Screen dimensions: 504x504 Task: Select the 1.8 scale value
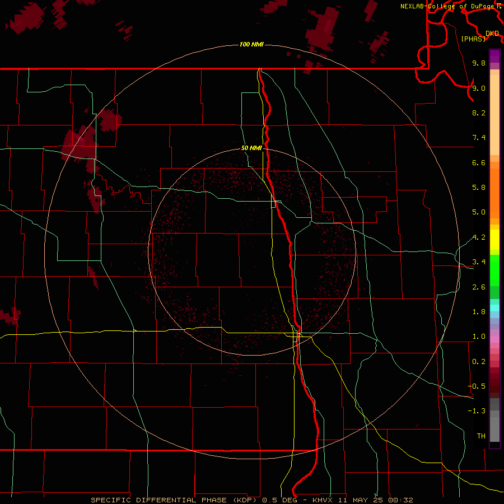click(479, 312)
